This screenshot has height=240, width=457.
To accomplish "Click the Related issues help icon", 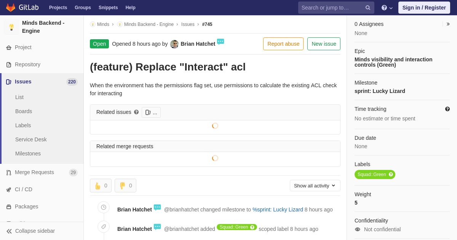I will pos(136,112).
